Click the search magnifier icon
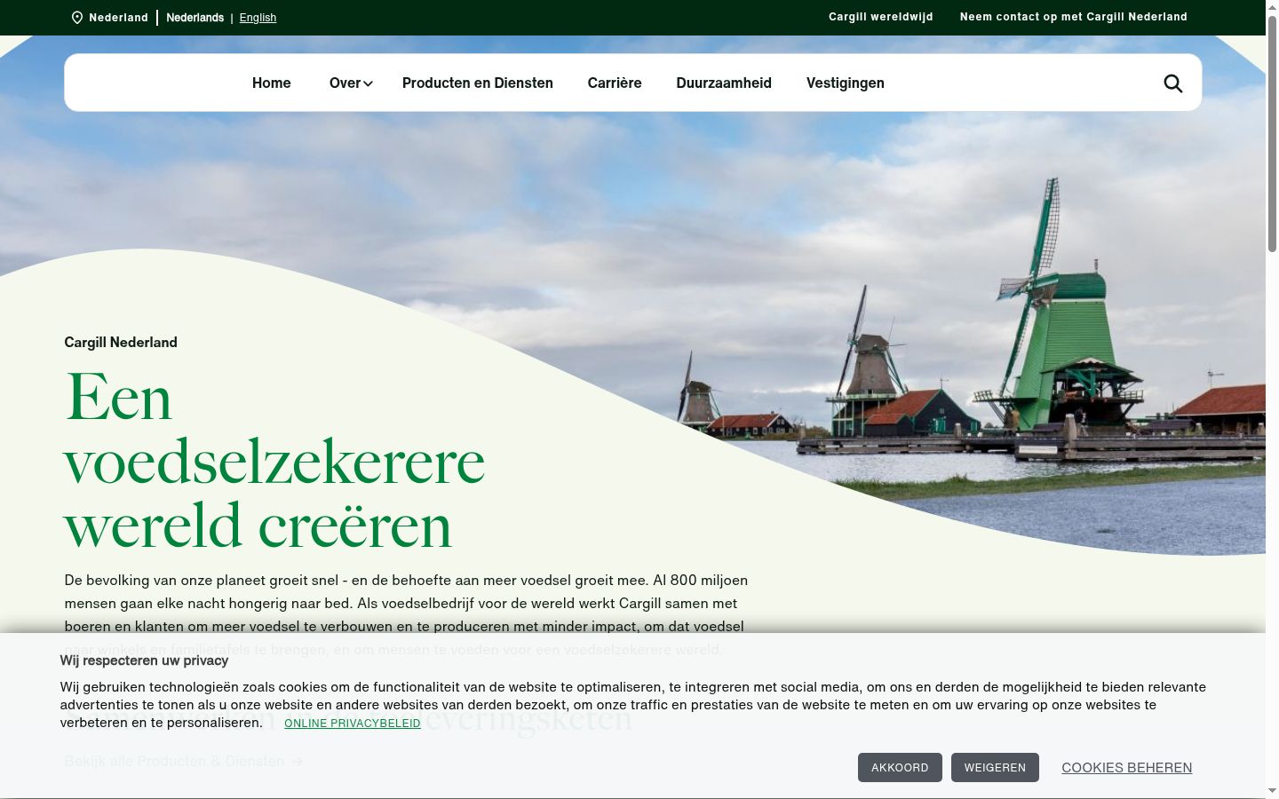Viewport: 1279px width, 799px height. [1172, 83]
